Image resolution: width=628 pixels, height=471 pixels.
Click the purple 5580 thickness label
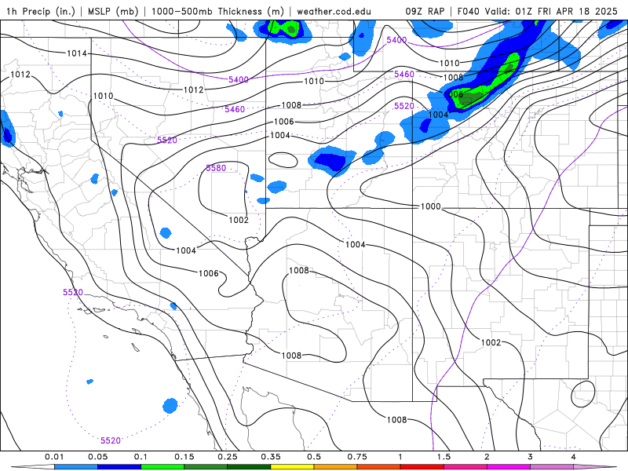(x=217, y=168)
